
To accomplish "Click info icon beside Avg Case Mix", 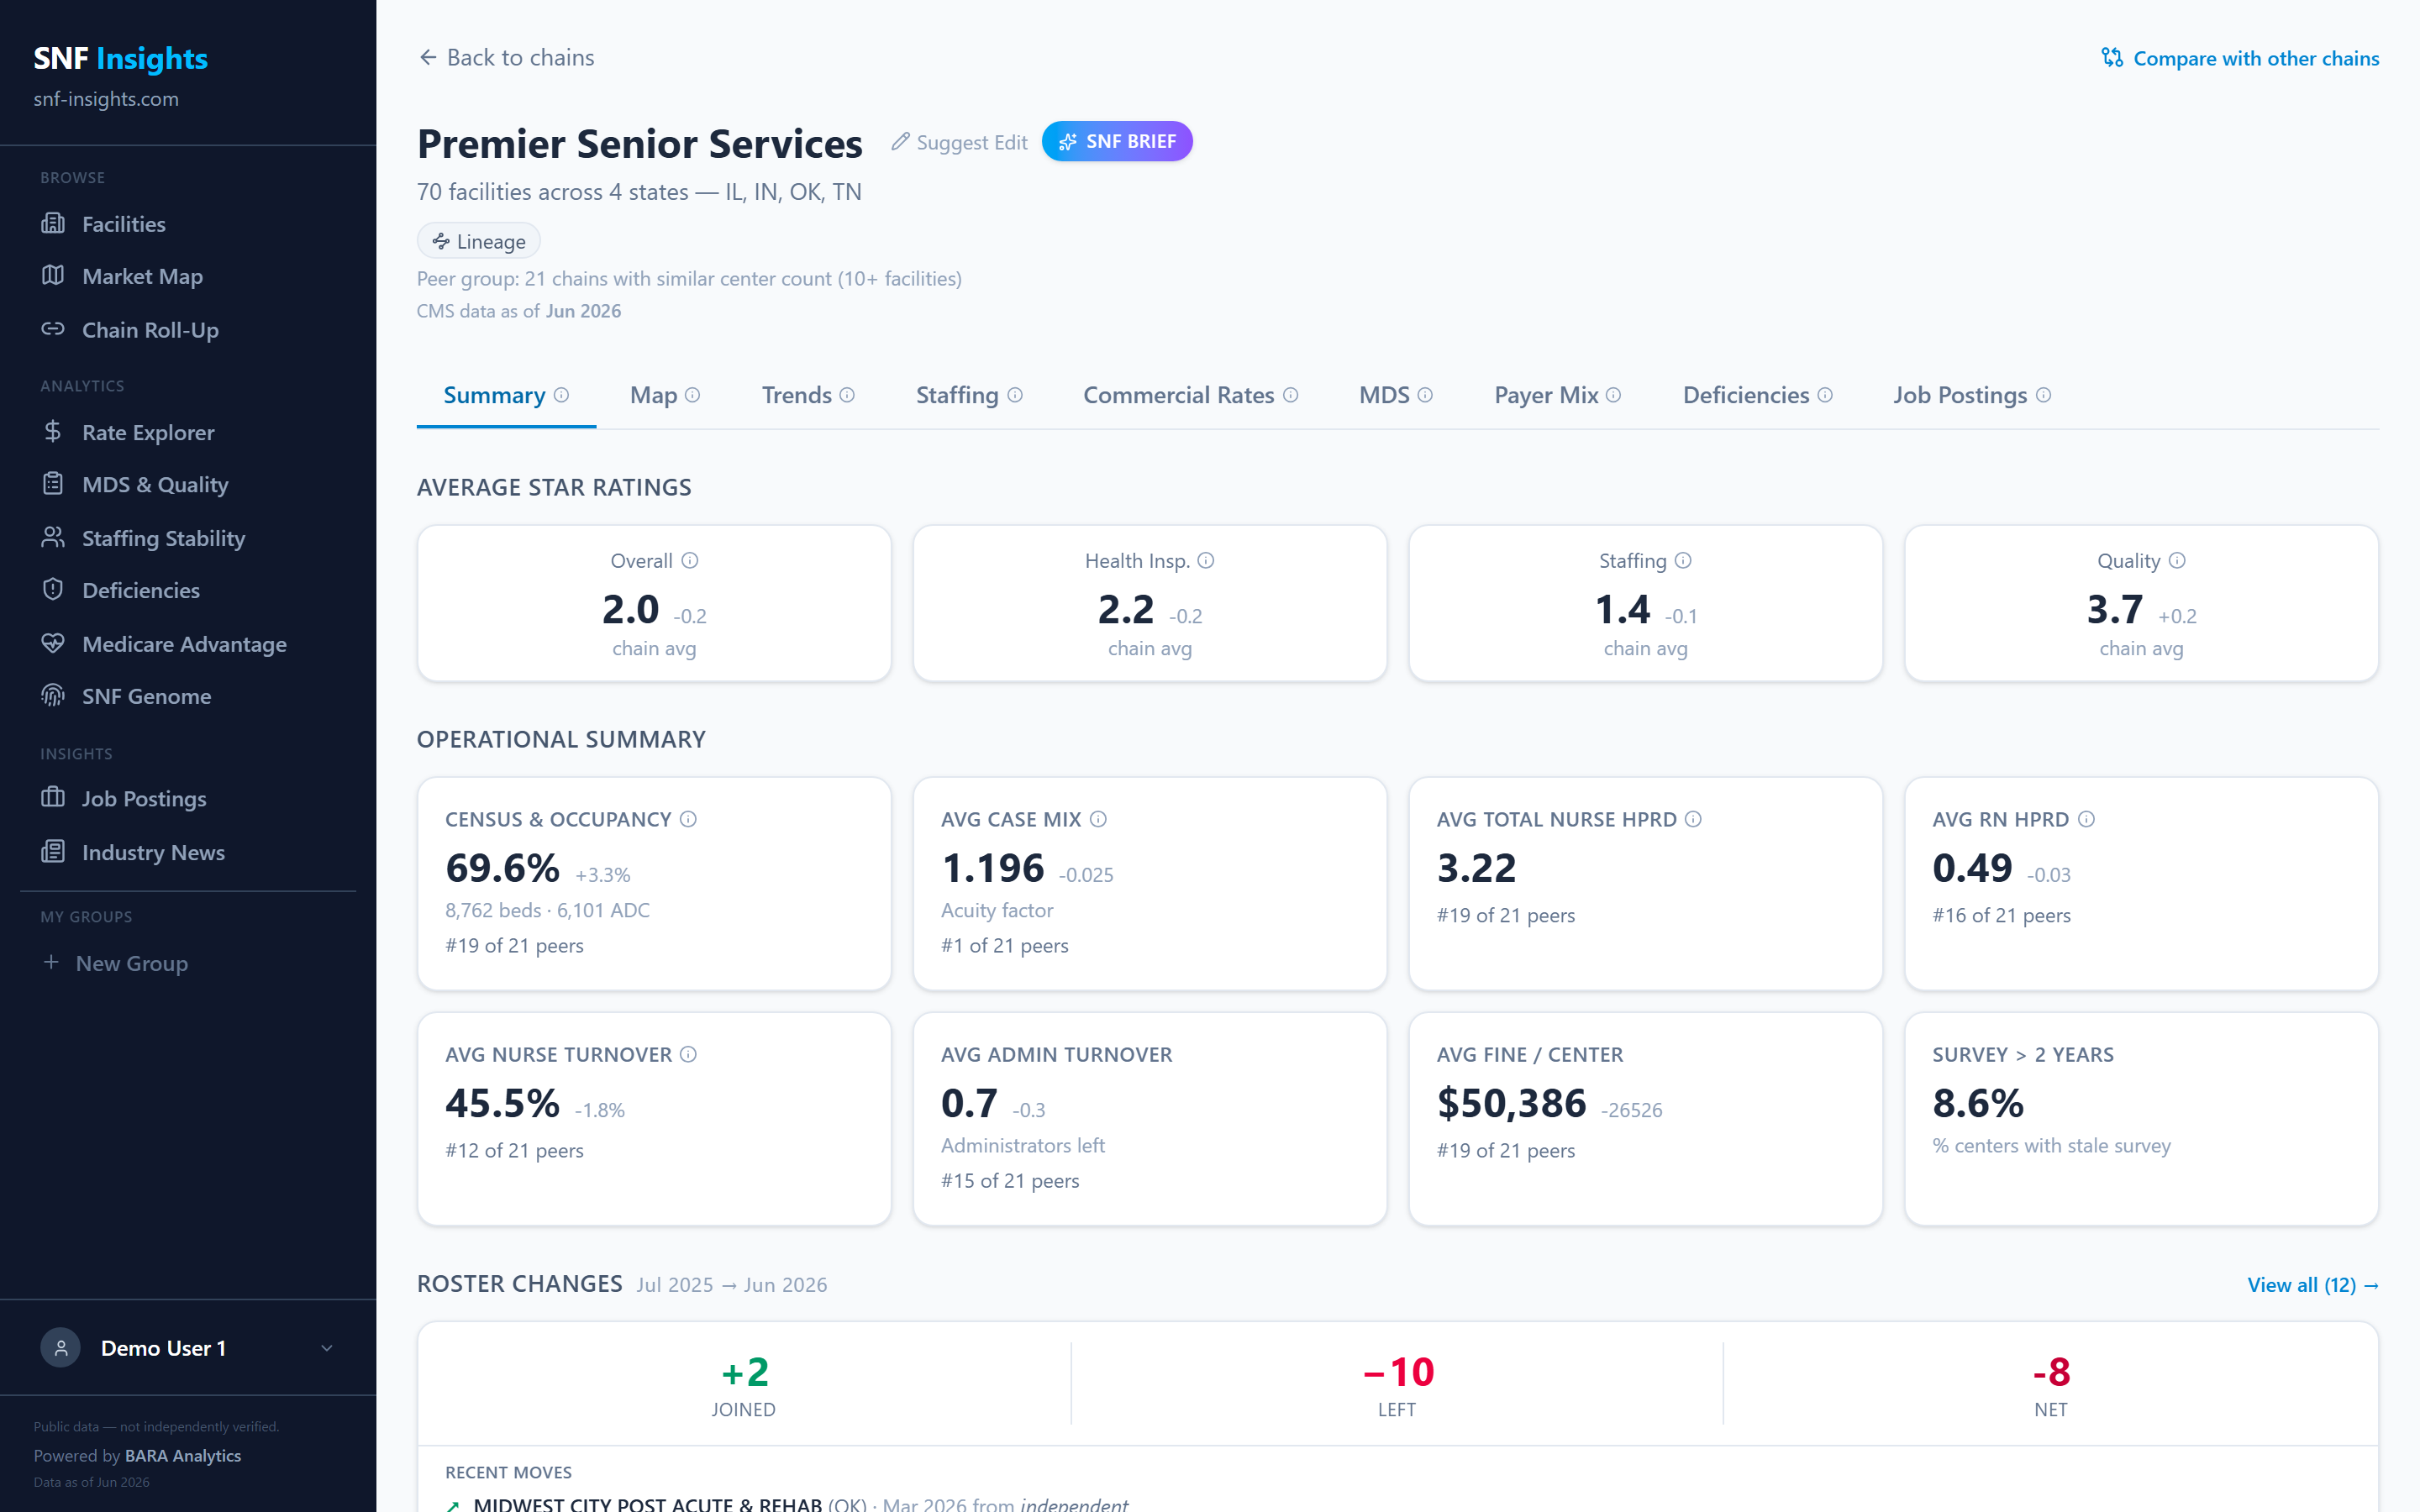I will 1098,819.
